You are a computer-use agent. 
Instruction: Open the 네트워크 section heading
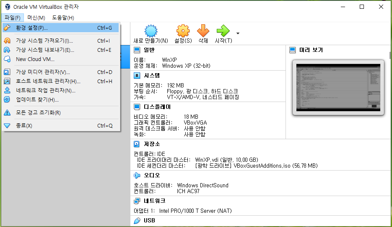[155, 201]
